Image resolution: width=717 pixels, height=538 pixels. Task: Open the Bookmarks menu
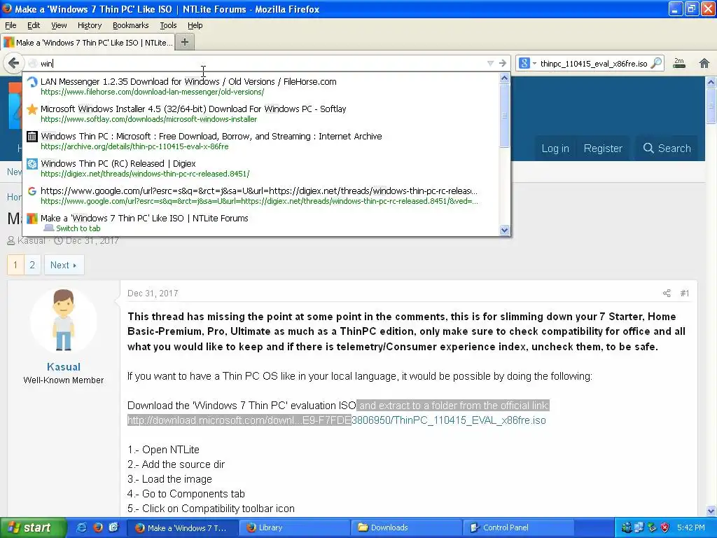pyautogui.click(x=130, y=25)
